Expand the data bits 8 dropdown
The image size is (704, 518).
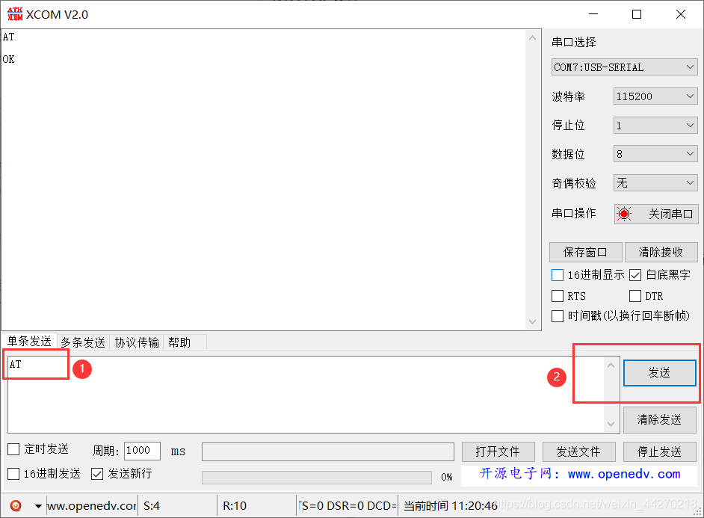[x=655, y=154]
